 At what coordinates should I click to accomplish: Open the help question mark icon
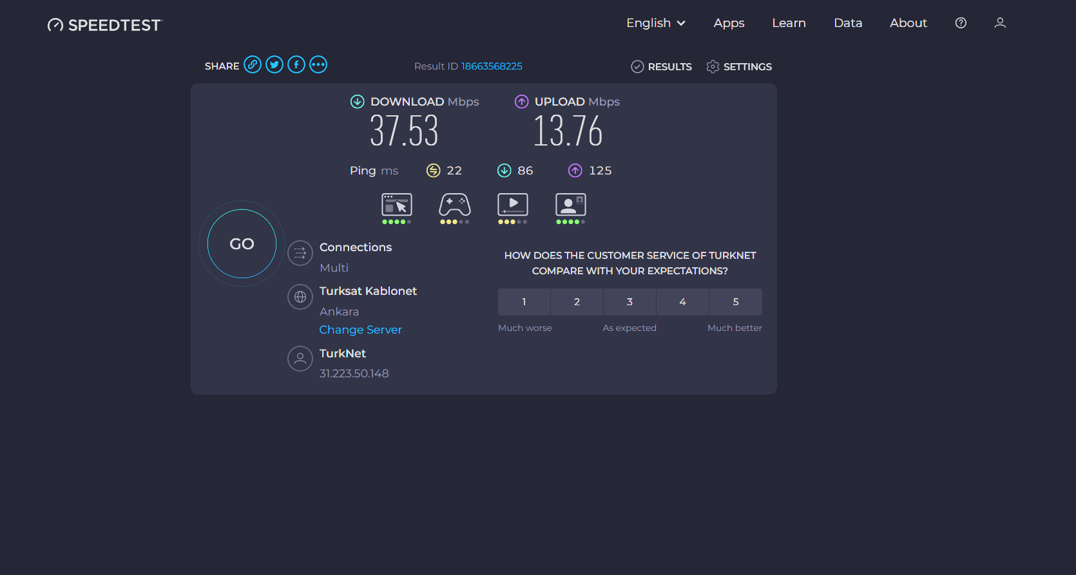point(961,23)
